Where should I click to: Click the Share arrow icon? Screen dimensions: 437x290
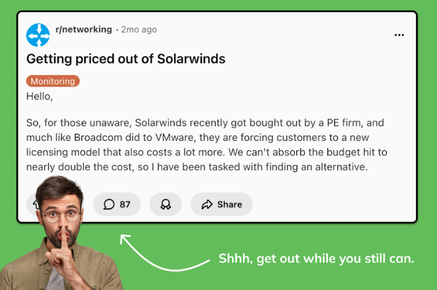coord(207,204)
